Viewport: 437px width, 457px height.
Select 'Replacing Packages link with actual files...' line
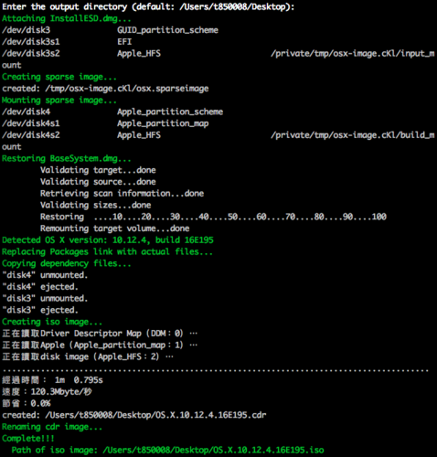coord(107,252)
